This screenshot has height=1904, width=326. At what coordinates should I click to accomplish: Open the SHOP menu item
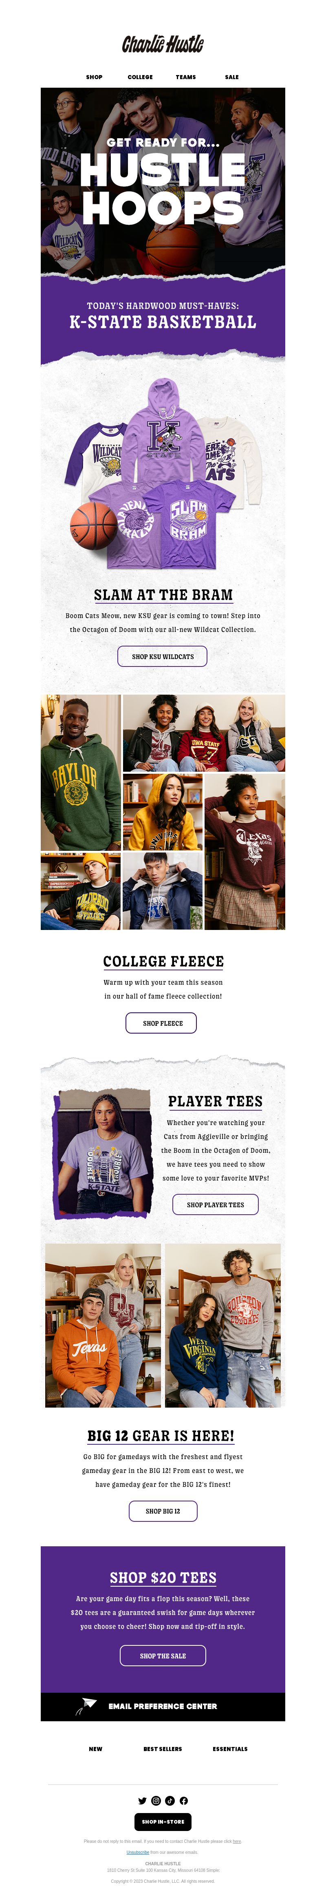(x=94, y=77)
